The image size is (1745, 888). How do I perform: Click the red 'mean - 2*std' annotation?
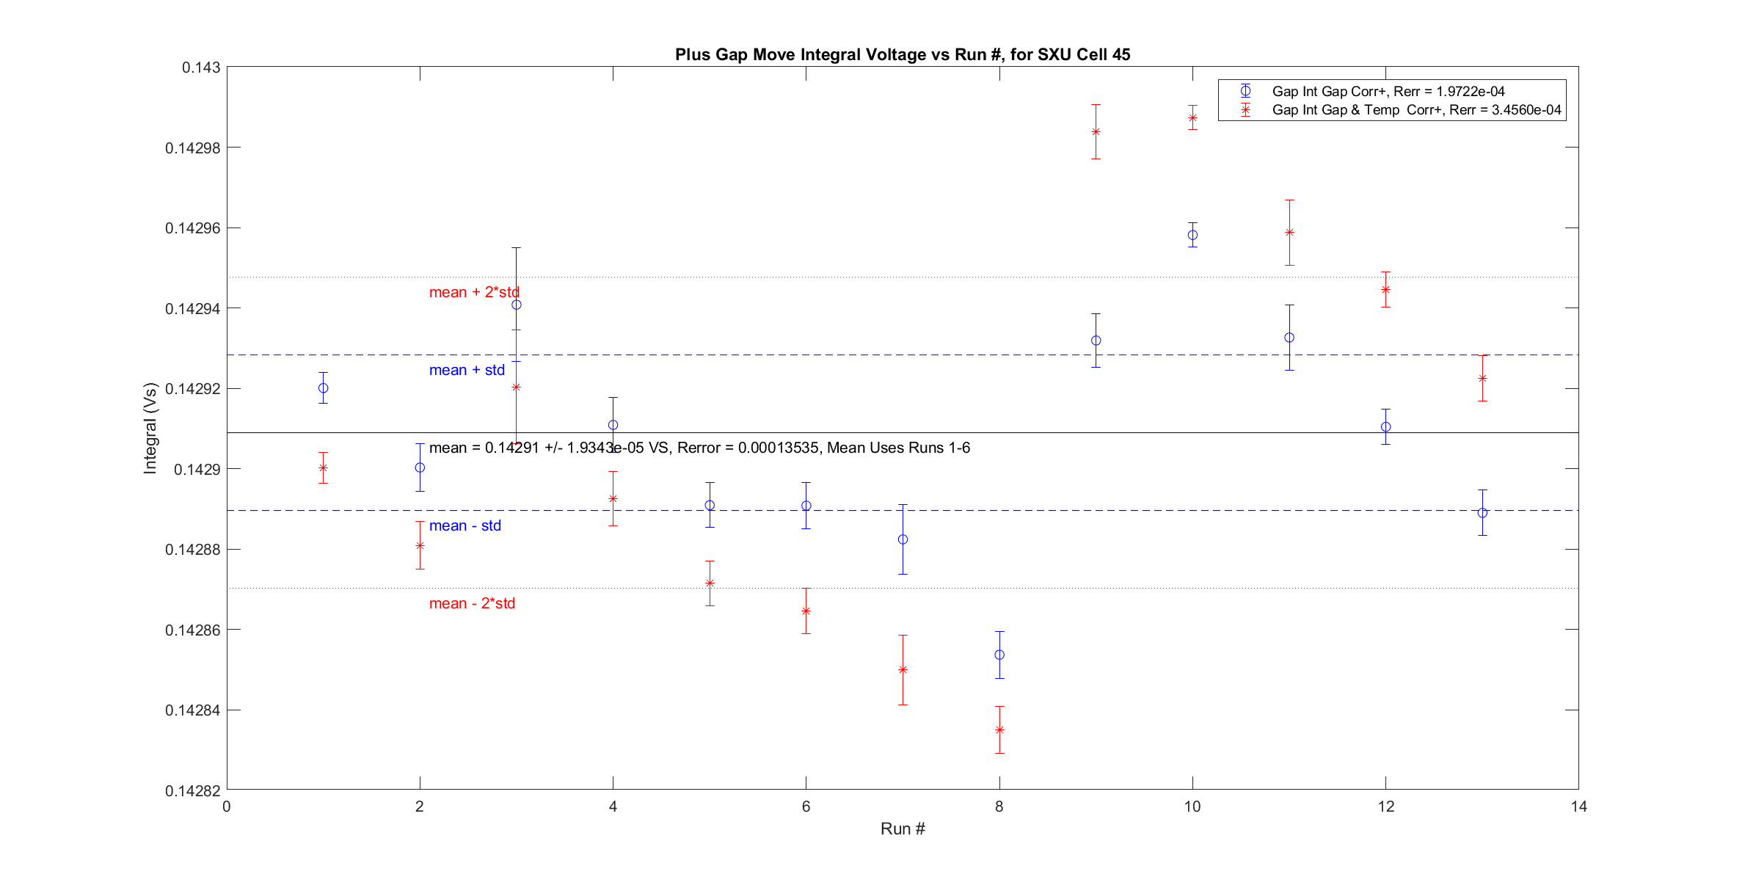(x=472, y=603)
